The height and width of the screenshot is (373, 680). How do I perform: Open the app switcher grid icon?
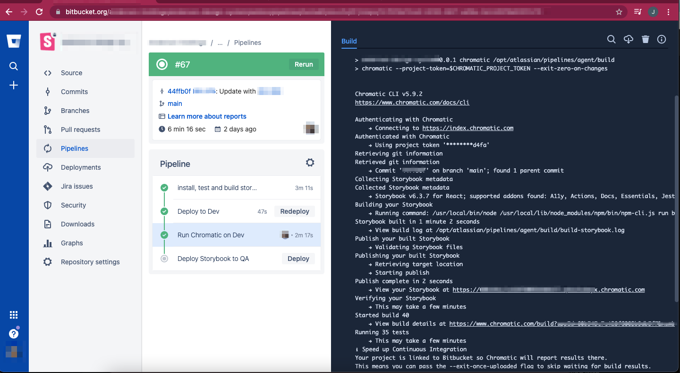(x=14, y=315)
